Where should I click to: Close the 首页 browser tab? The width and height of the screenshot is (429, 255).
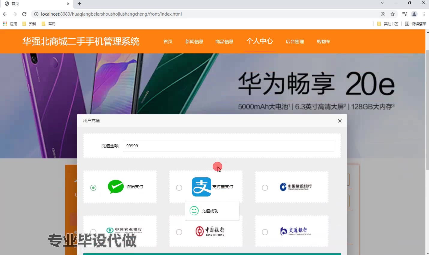(68, 4)
